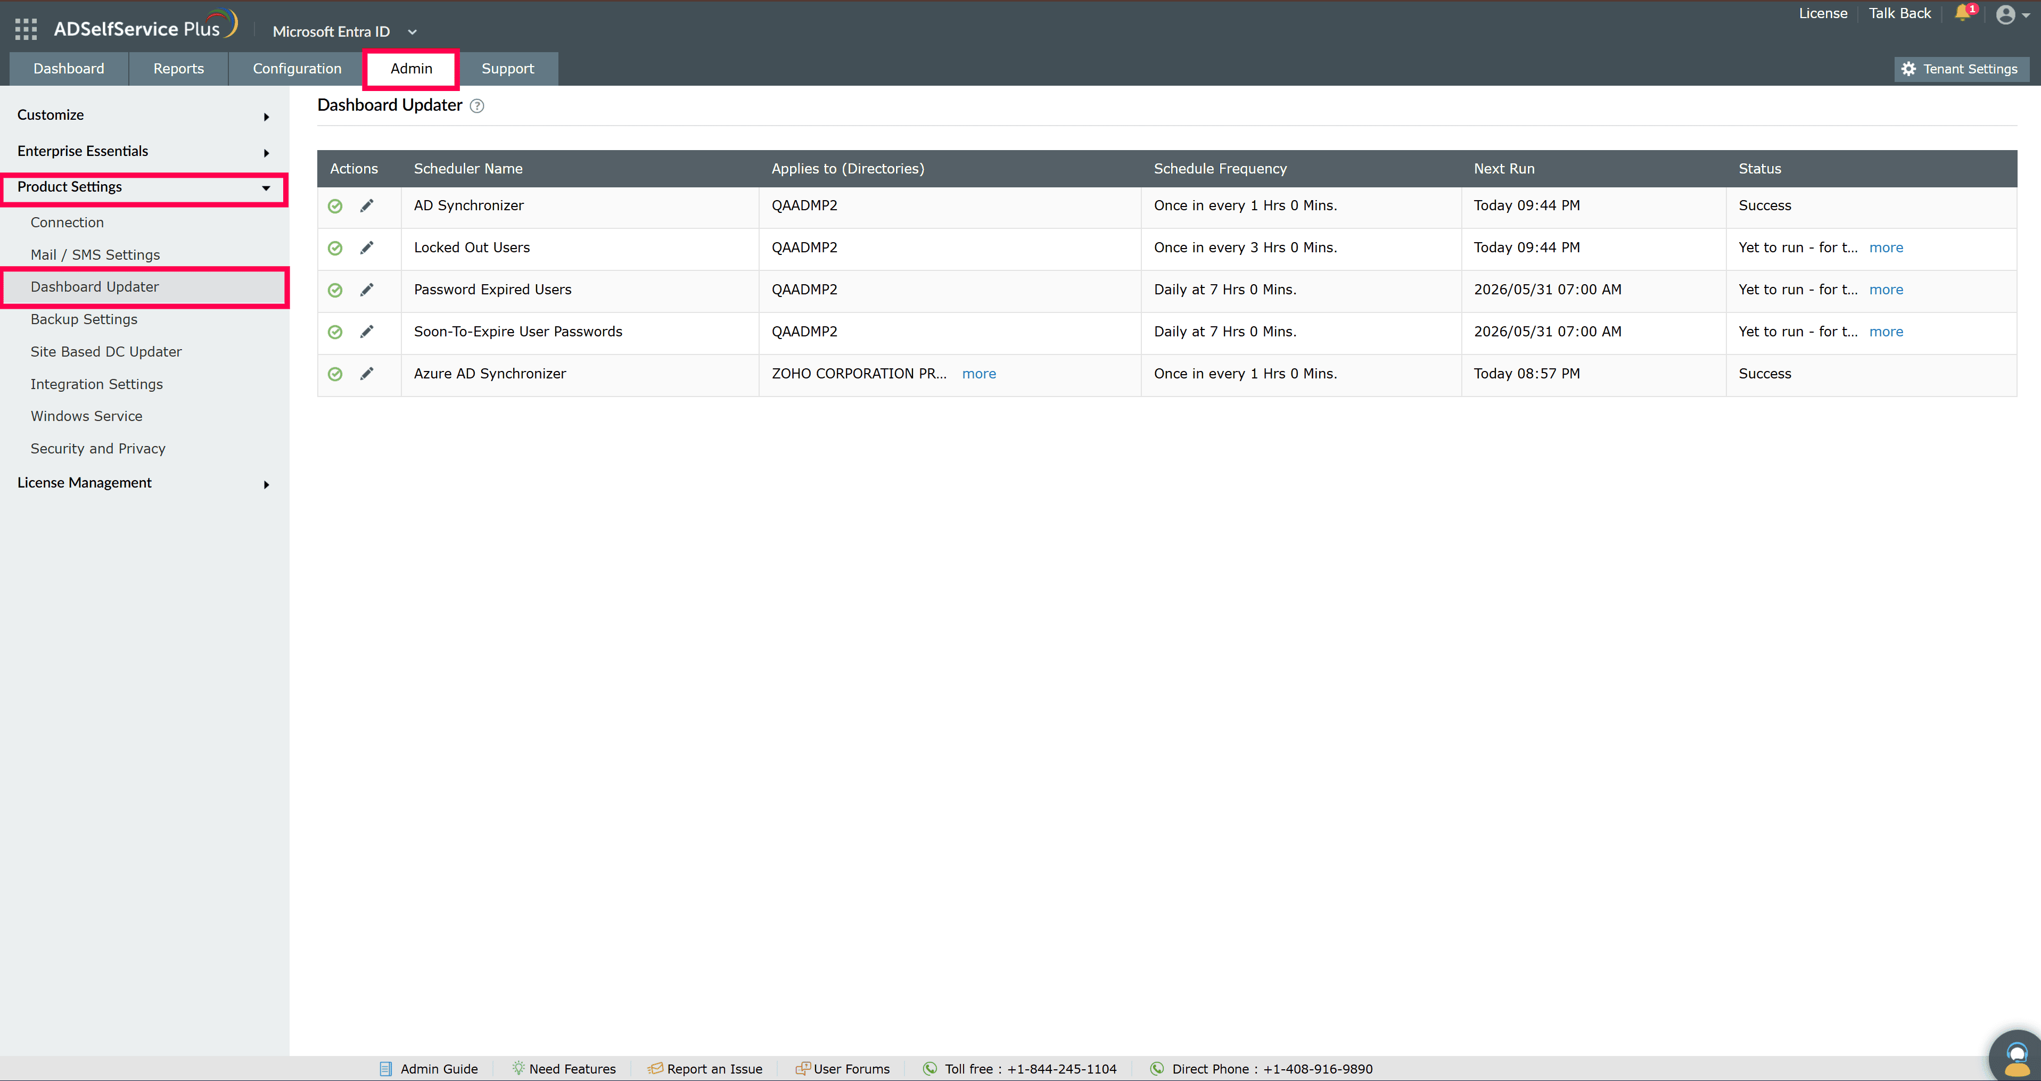Click the Schedule Frequency column header

pos(1220,169)
